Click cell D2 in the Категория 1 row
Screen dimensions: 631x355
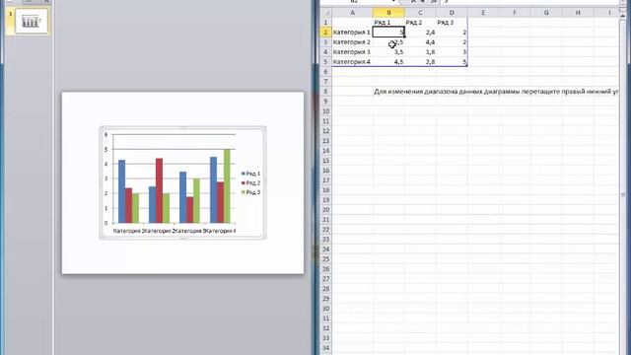pyautogui.click(x=452, y=33)
